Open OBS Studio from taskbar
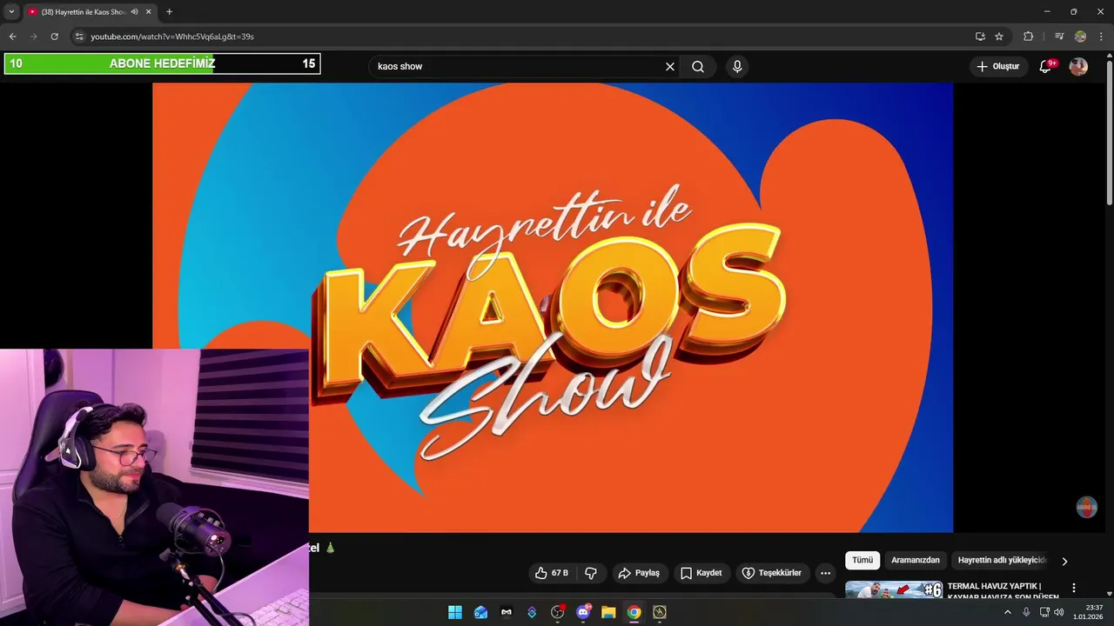 tap(558, 612)
